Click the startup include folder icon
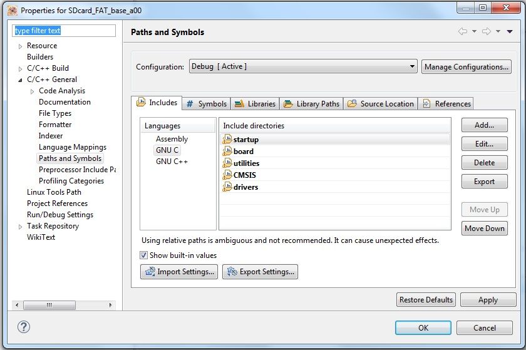Screen dimensions: 526x350 (x=227, y=139)
